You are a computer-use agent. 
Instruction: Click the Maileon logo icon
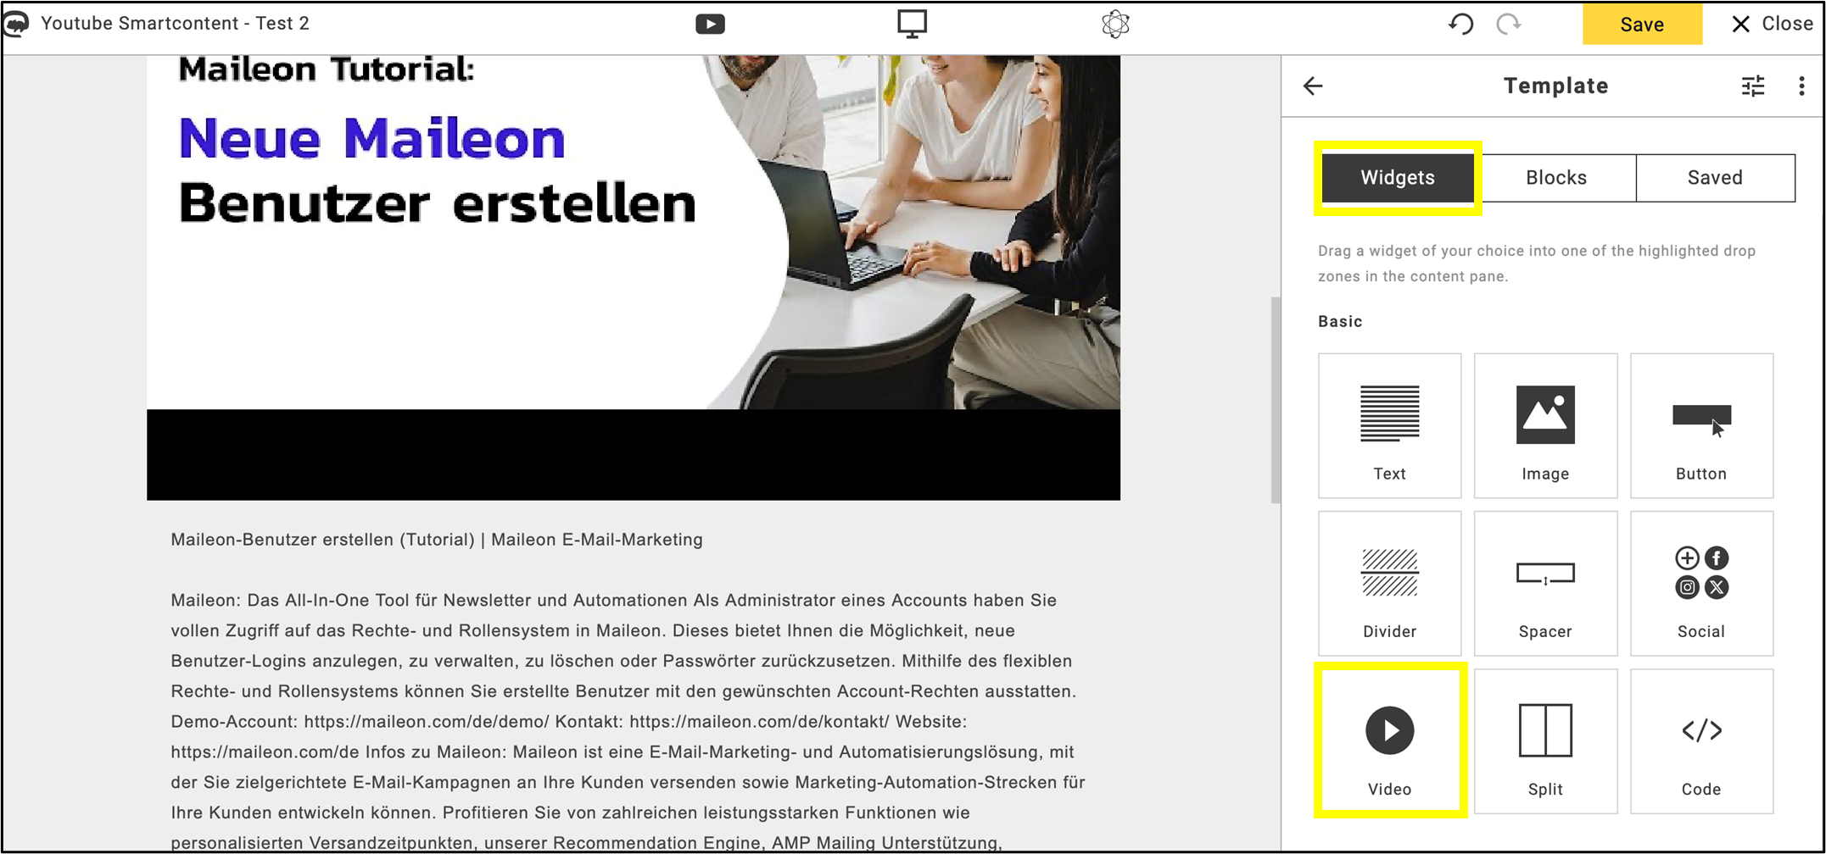[x=16, y=24]
